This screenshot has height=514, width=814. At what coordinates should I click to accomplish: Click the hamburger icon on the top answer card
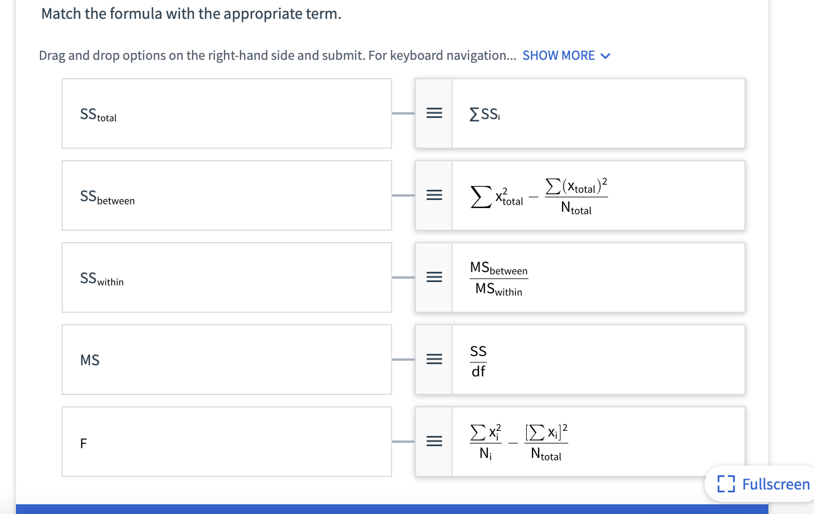click(434, 113)
